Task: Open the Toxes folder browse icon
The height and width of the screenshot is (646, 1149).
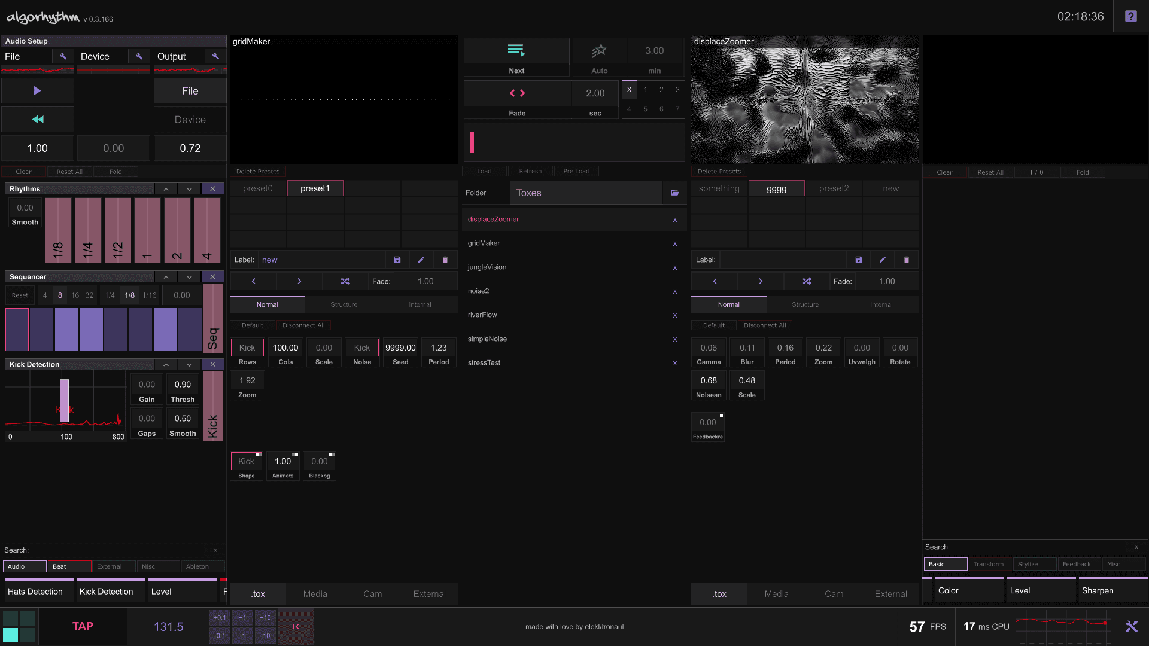Action: point(674,193)
